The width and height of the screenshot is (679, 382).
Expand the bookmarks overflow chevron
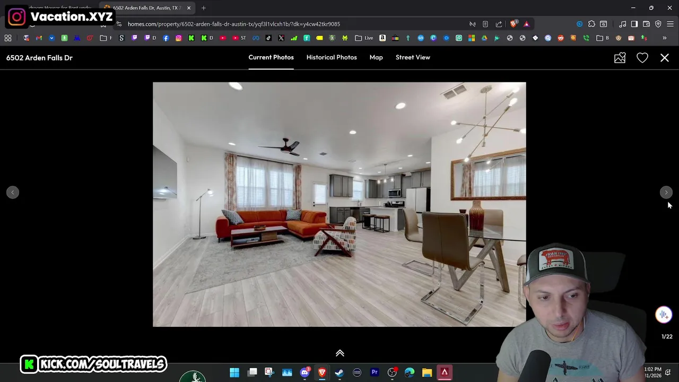coord(664,38)
